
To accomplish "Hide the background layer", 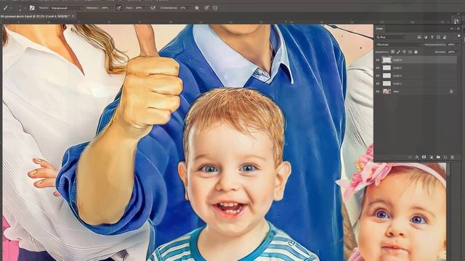I will coord(378,91).
